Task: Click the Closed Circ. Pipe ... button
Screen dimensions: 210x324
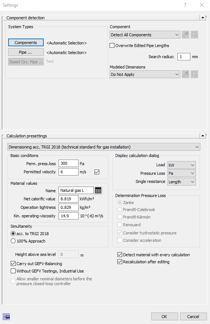Action: click(x=26, y=61)
